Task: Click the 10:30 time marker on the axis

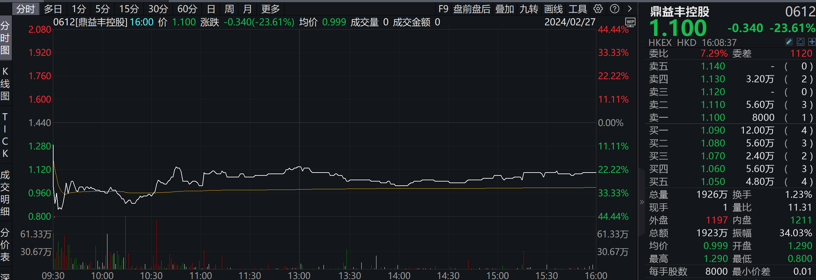Action: coord(151,276)
